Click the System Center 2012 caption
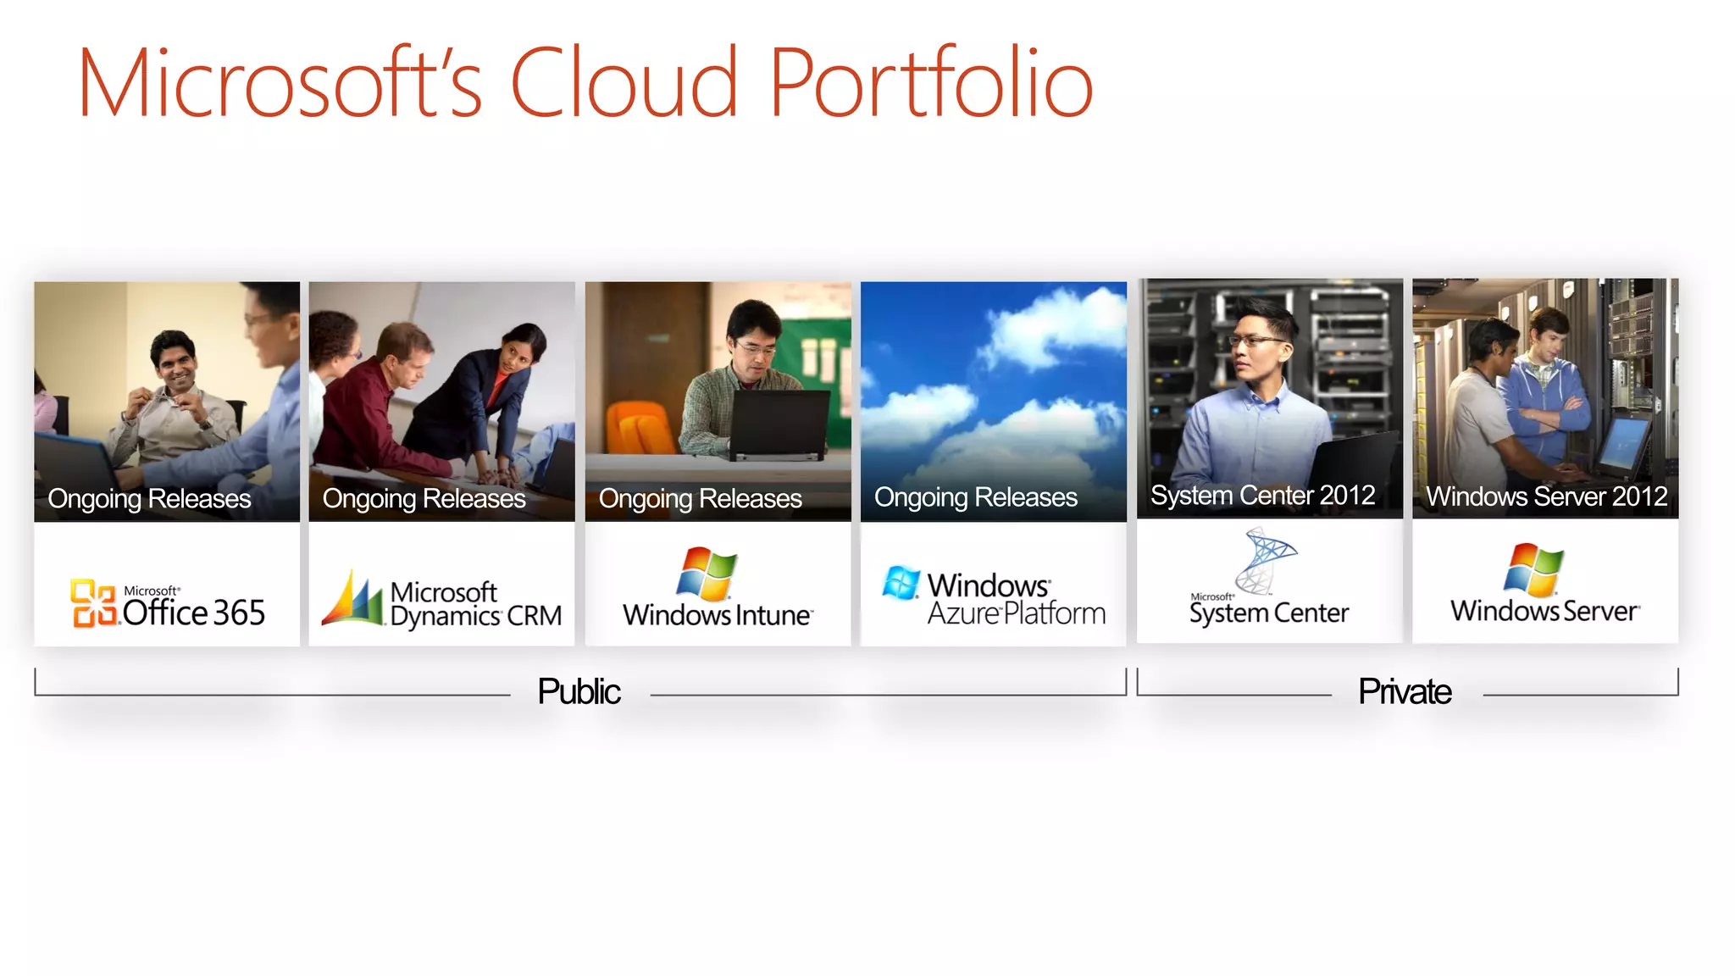The height and width of the screenshot is (976, 1735). click(x=1262, y=495)
